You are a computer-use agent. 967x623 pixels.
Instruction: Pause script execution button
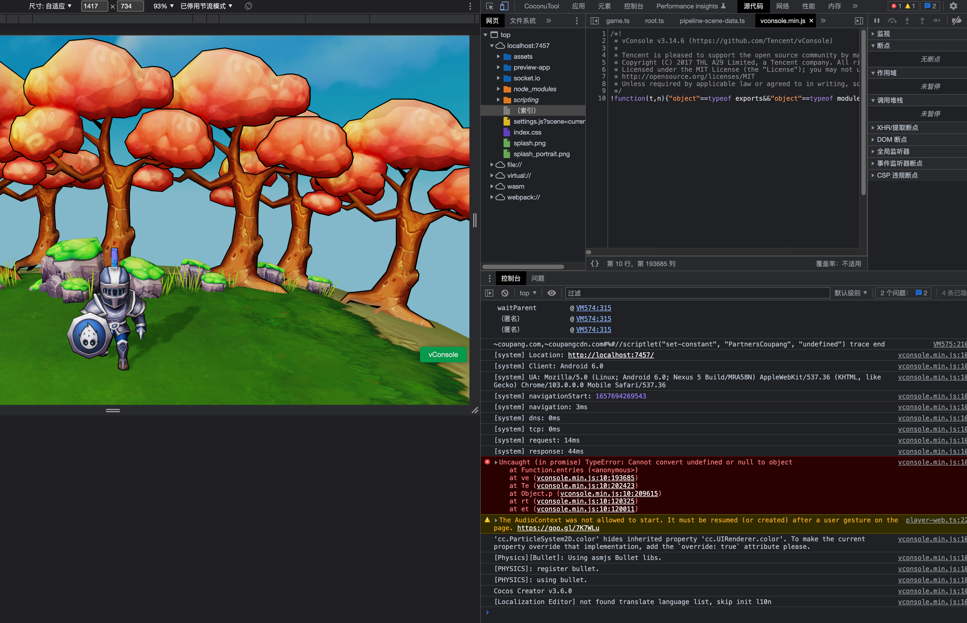(x=876, y=21)
